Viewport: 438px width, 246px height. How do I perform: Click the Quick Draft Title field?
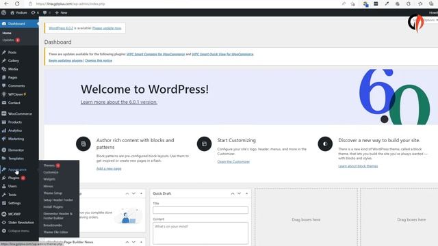click(x=201, y=210)
